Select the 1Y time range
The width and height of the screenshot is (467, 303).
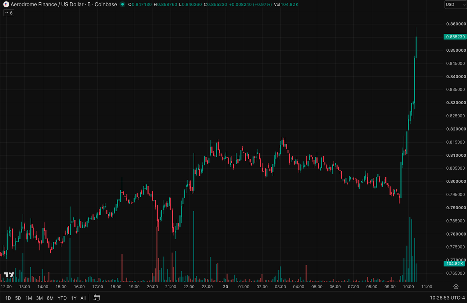pyautogui.click(x=74, y=298)
